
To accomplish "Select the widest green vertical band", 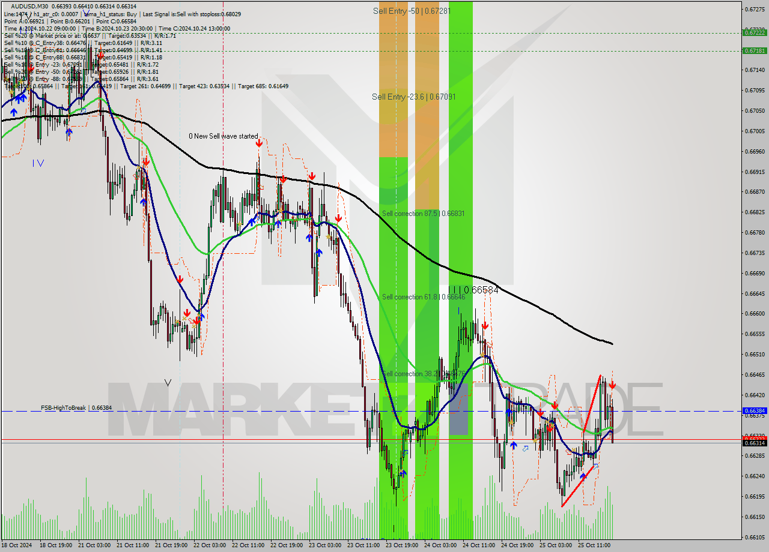I will 394,348.
